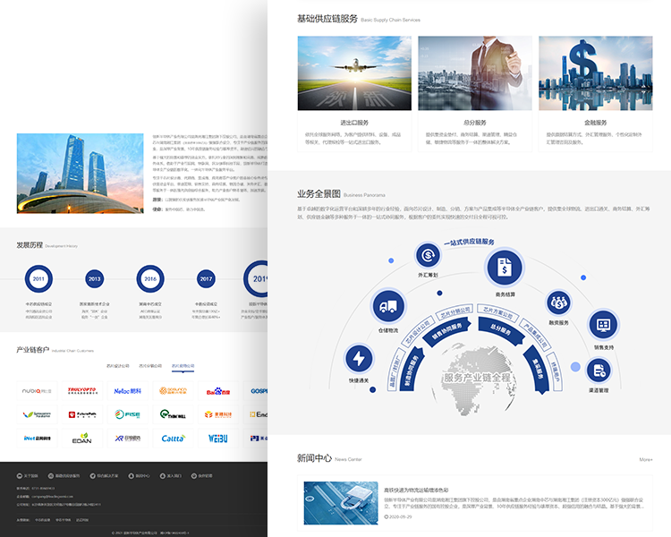Screen dimensions: 671x537
Task: Select the underlined third customer category tab
Action: (x=183, y=366)
